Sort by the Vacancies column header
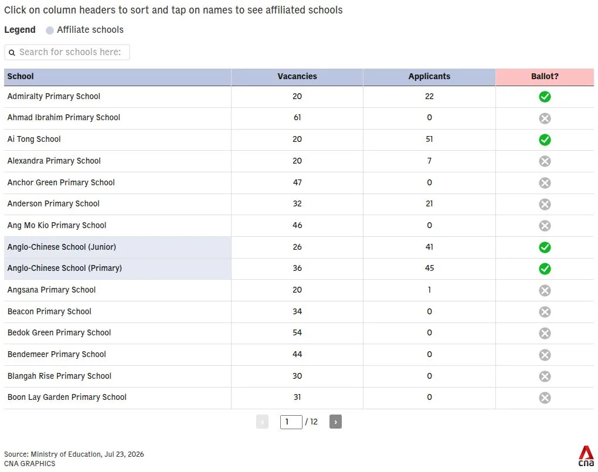Viewport: 598px width, 472px height. point(297,77)
